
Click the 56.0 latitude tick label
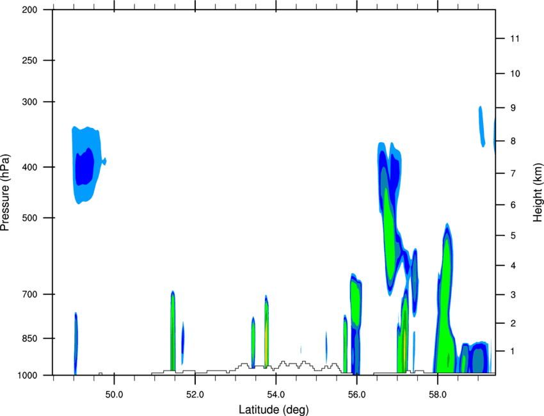point(357,395)
